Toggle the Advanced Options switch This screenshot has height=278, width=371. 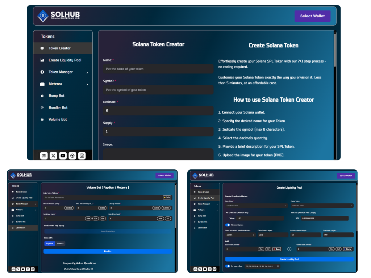coord(228,225)
